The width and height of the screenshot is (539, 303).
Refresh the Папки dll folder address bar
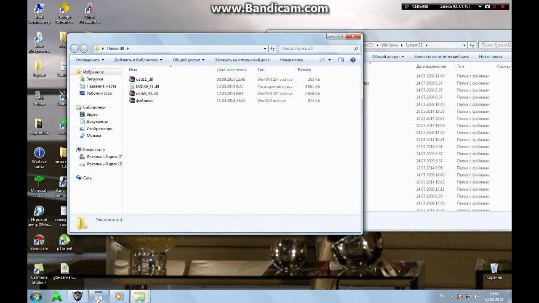coord(272,48)
